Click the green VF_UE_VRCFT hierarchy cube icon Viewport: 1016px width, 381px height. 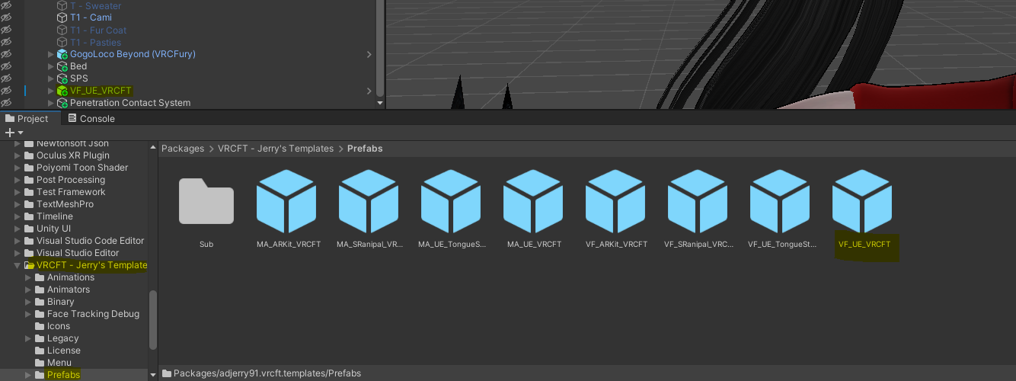62,91
